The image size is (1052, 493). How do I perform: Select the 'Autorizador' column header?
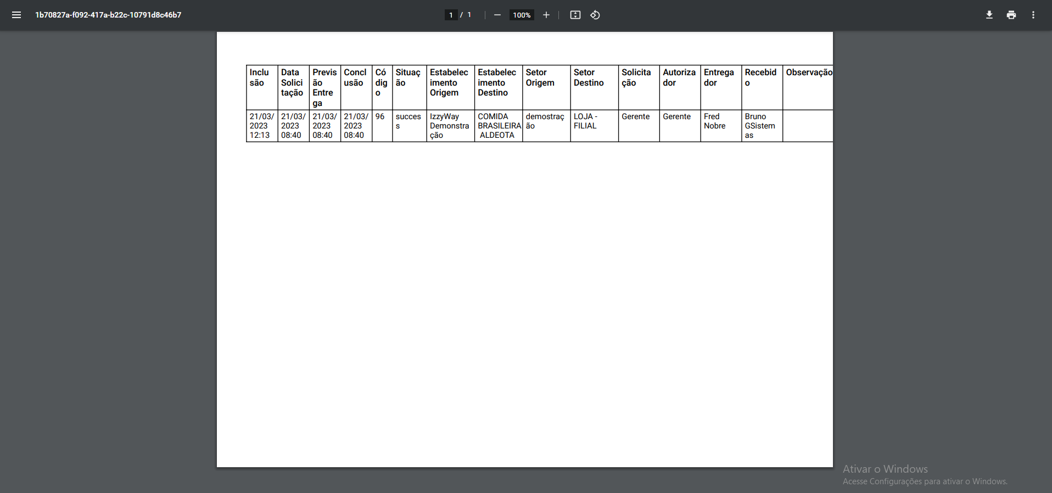(680, 87)
